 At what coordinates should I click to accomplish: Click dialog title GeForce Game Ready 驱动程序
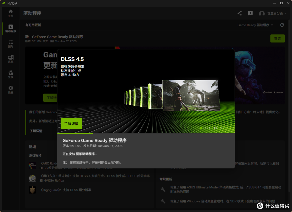pos(94,140)
